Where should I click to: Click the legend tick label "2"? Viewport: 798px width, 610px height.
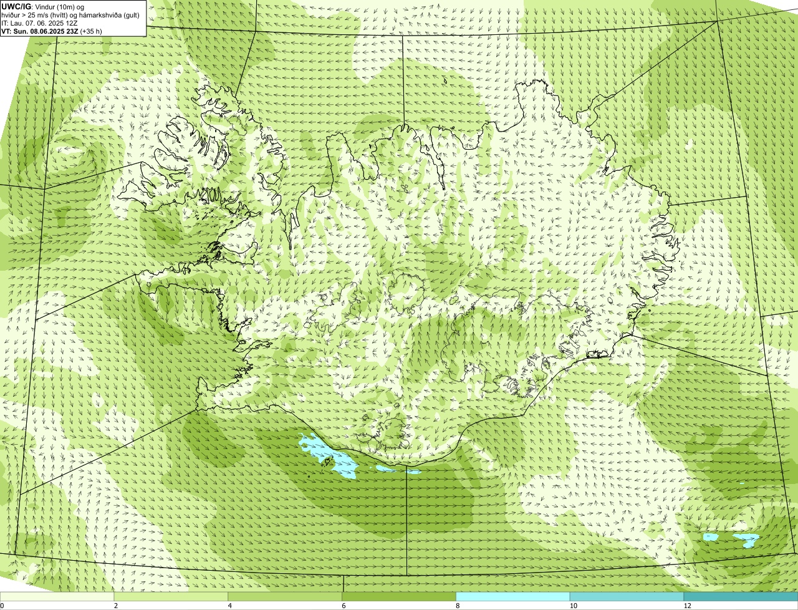point(116,606)
